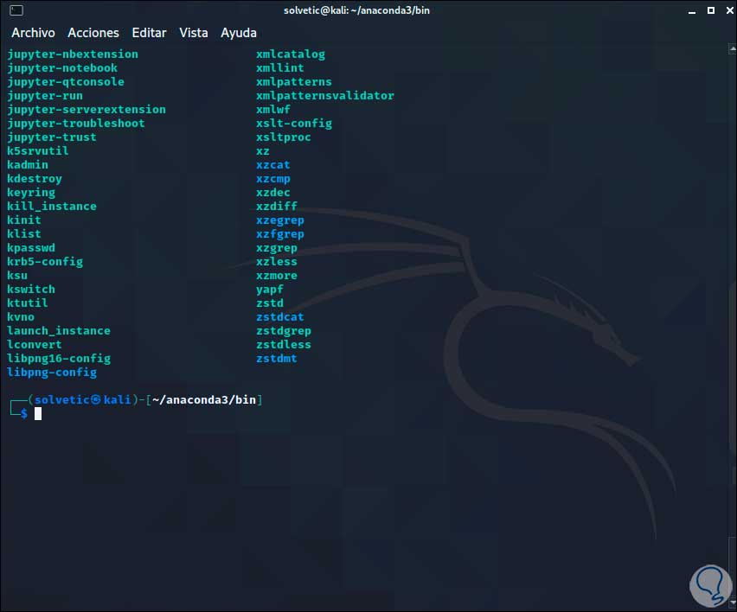Click the xzdiff entry

[x=277, y=207]
